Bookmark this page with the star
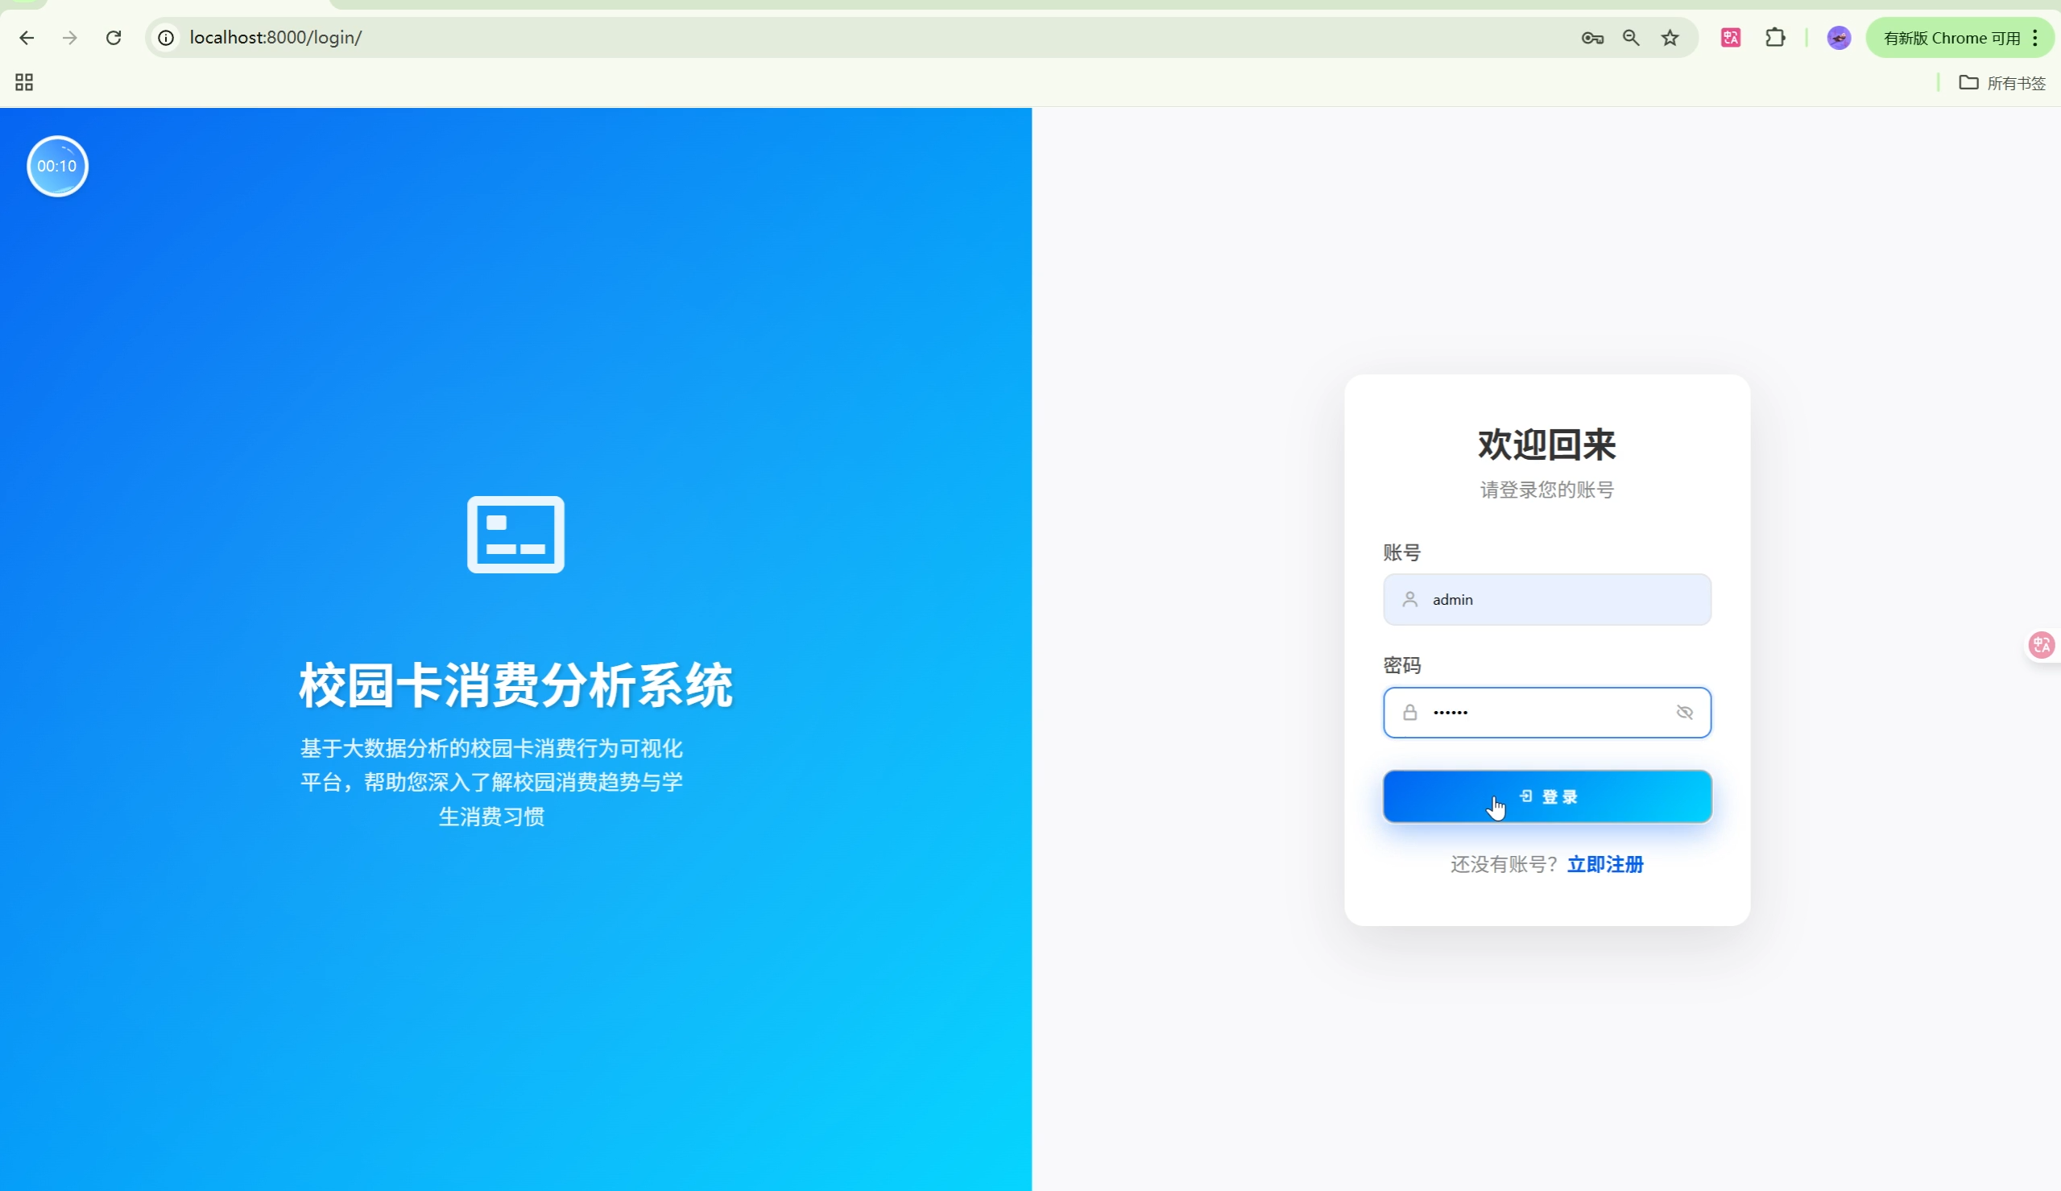 point(1670,38)
